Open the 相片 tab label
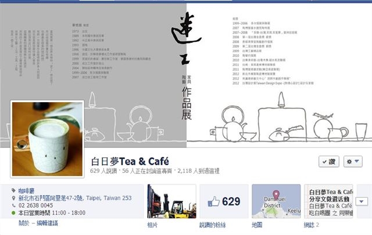This screenshot has height=235, width=372. 152,225
